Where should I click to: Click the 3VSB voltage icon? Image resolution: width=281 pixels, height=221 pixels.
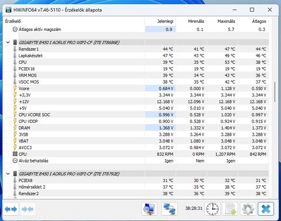(15, 134)
